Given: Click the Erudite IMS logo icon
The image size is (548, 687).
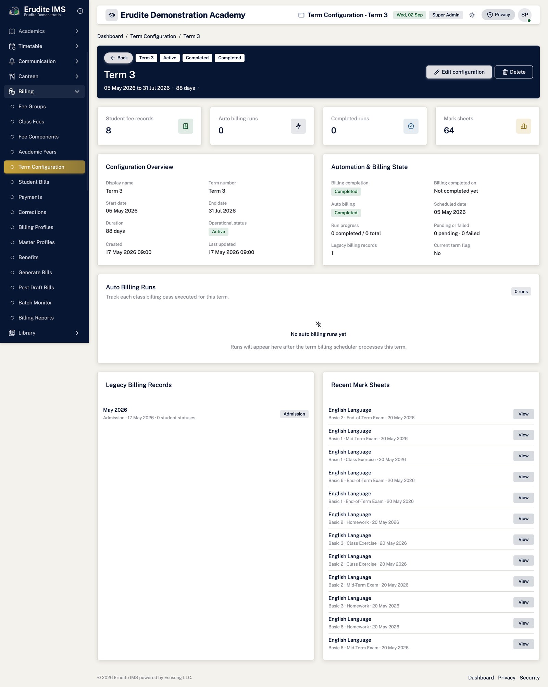Looking at the screenshot, I should tap(14, 11).
